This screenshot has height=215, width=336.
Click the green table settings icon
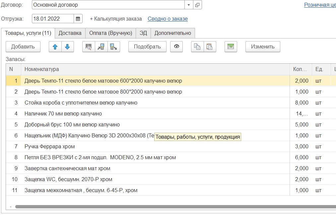(x=231, y=47)
